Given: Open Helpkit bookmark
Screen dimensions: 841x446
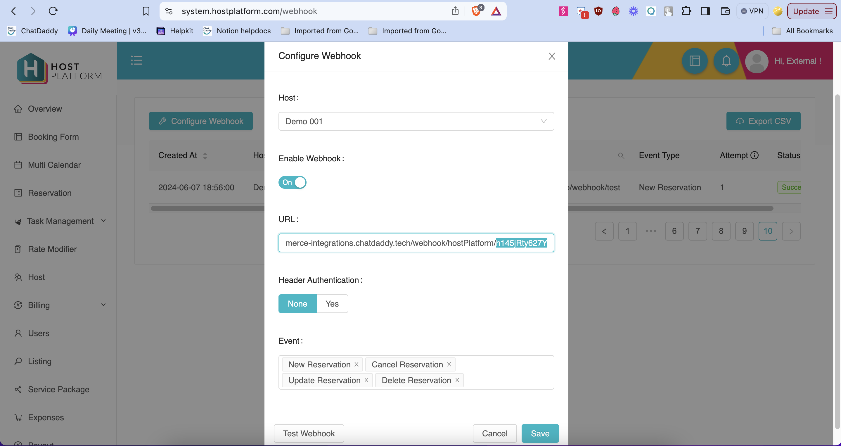Looking at the screenshot, I should [175, 31].
